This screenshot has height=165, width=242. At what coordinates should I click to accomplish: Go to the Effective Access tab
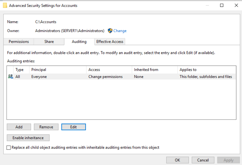tap(110, 42)
